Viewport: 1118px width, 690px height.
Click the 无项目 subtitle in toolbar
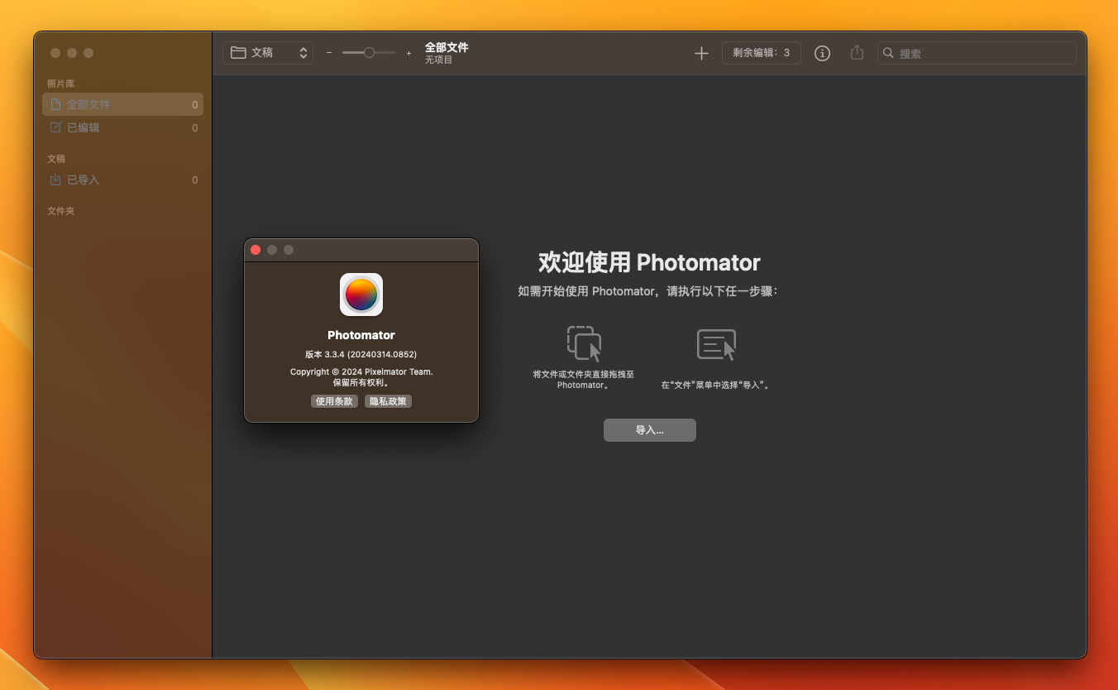pos(439,60)
